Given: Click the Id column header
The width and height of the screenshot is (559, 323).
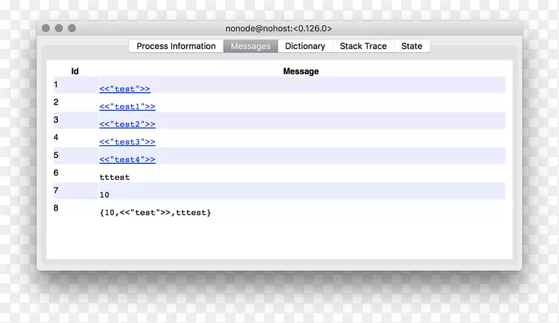Looking at the screenshot, I should coord(75,71).
